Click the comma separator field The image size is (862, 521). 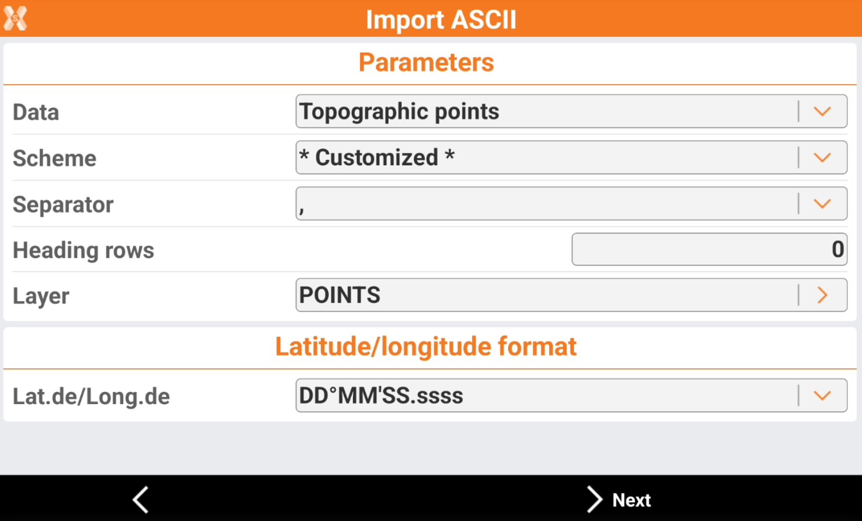click(545, 204)
